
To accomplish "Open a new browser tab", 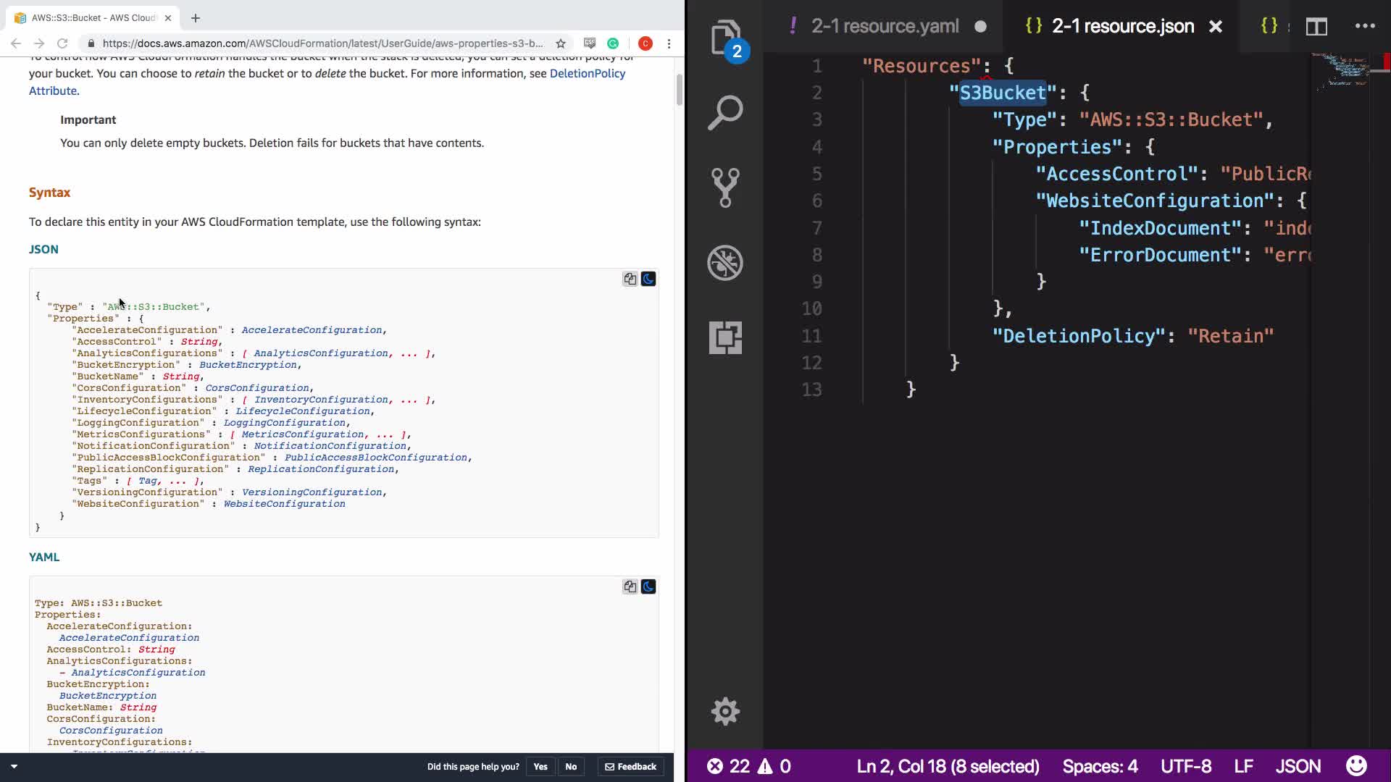I will point(196,17).
